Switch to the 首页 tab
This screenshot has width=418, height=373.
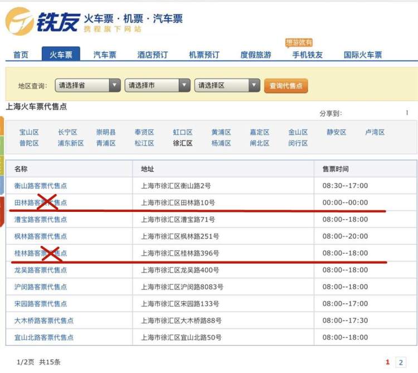click(21, 55)
